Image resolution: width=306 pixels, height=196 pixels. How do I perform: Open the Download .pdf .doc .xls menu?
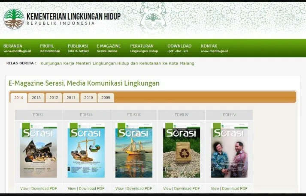(x=179, y=48)
